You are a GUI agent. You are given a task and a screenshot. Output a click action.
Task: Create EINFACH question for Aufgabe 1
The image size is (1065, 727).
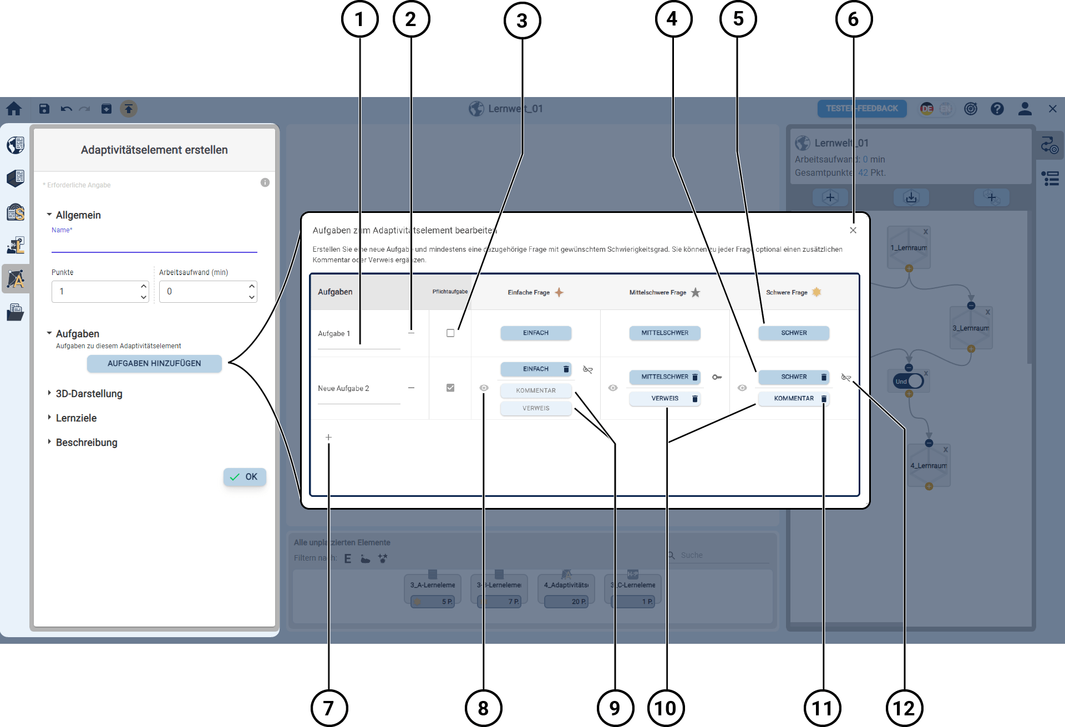[536, 333]
